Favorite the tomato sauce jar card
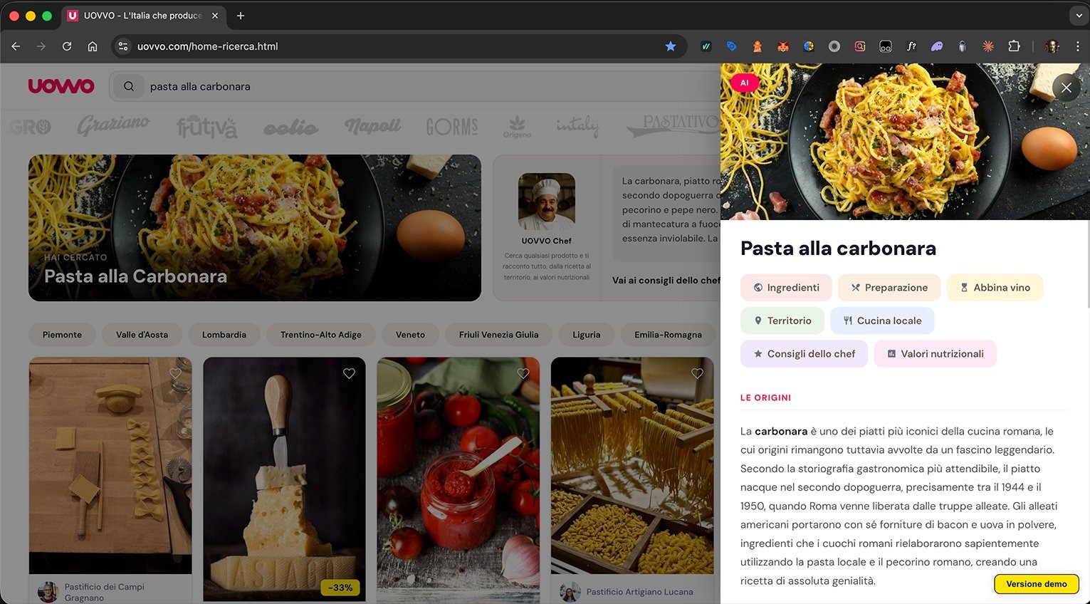The height and width of the screenshot is (604, 1090). coord(523,373)
